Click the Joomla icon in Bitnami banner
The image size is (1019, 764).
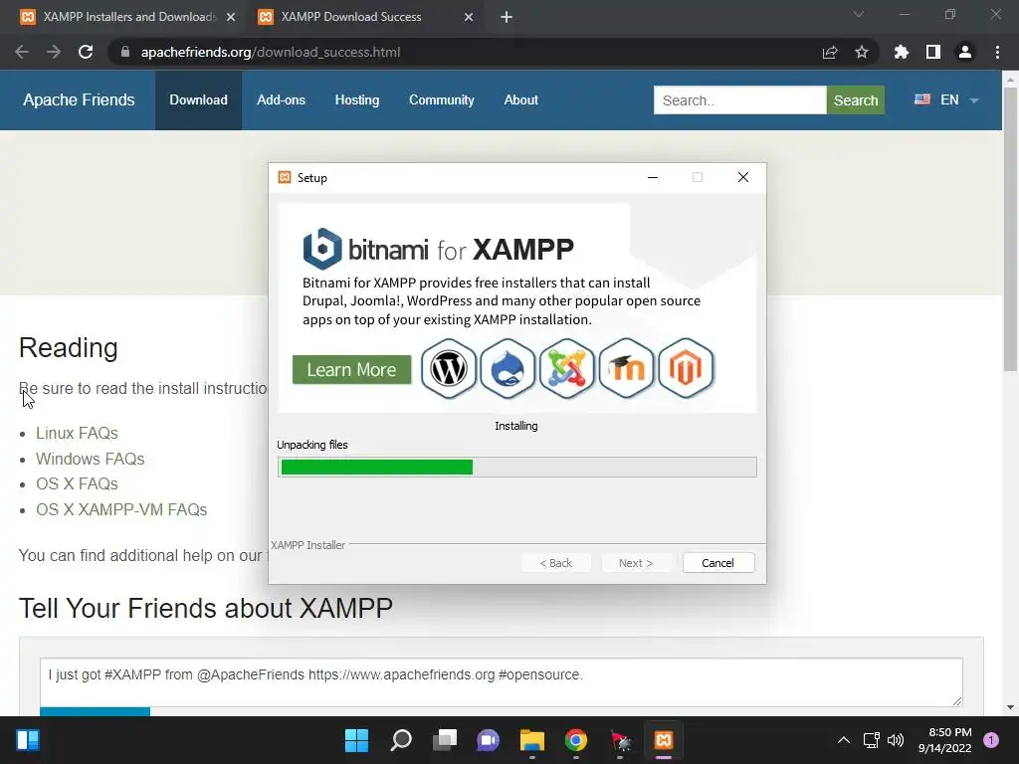pyautogui.click(x=566, y=368)
